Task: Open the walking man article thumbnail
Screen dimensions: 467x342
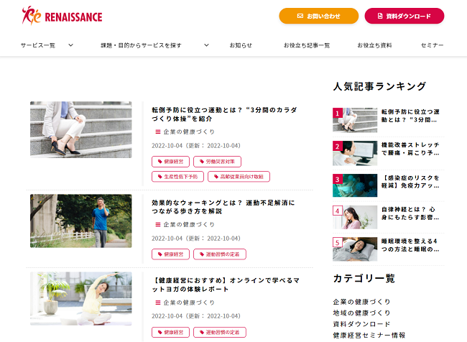Action: coord(81,221)
